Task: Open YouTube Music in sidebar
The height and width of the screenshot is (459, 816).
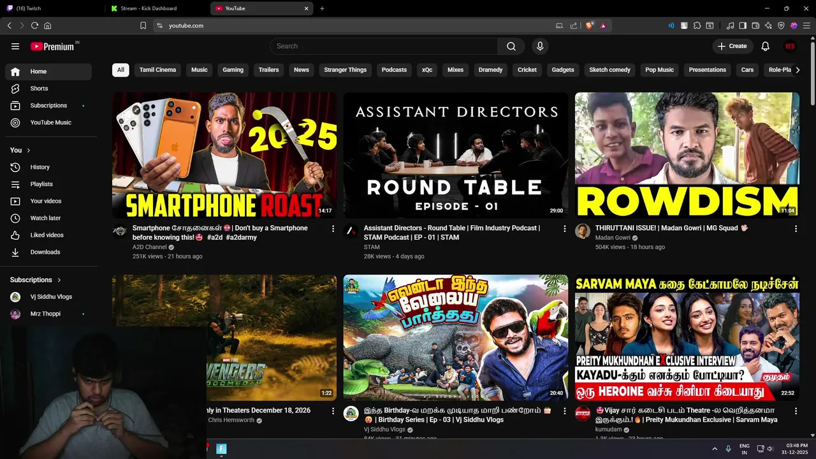Action: tap(48, 122)
